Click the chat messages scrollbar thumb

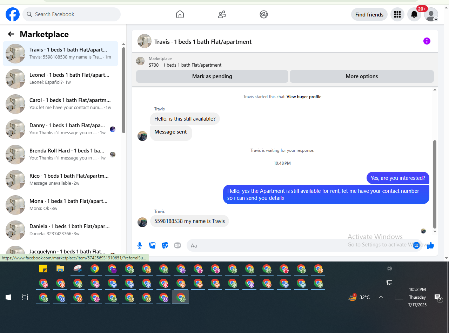[x=435, y=184]
